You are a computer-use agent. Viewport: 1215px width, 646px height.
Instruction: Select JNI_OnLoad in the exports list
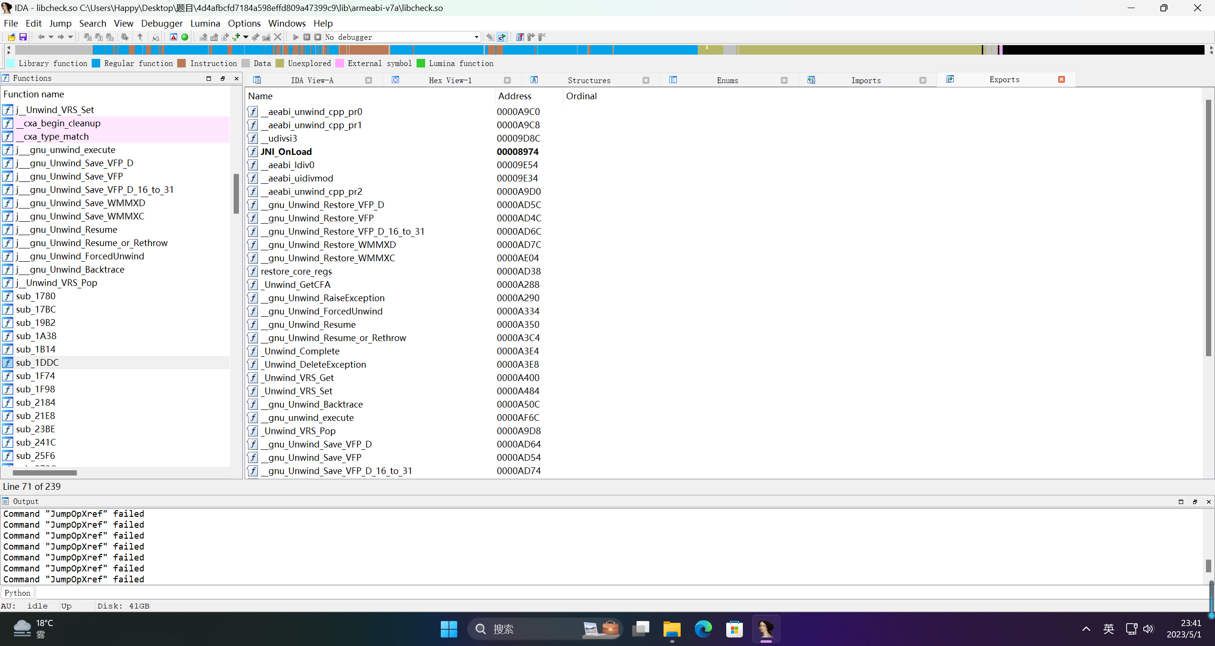point(286,152)
